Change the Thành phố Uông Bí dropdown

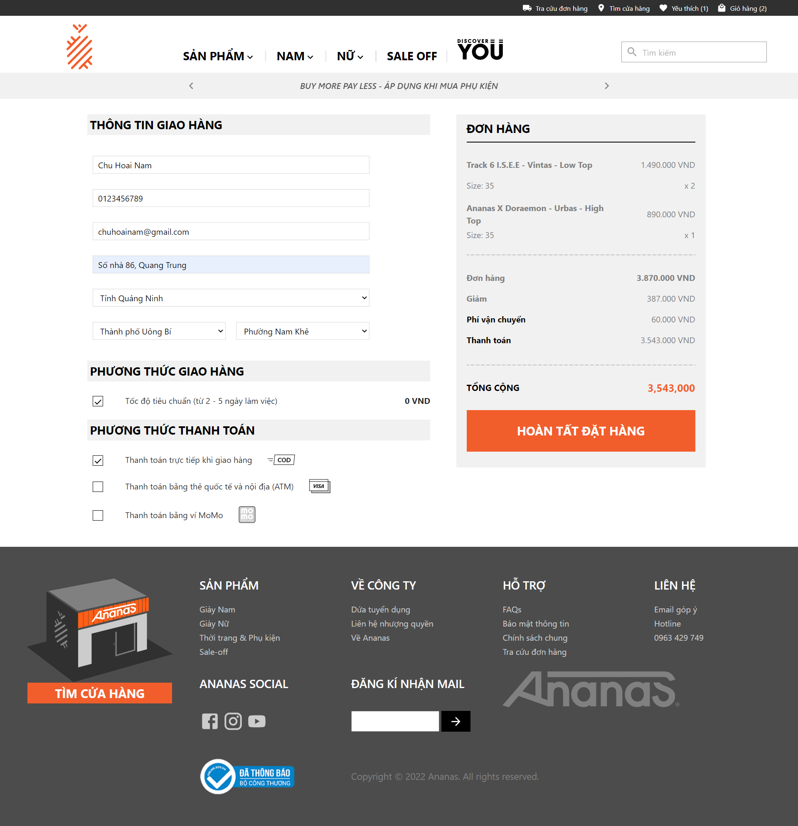point(159,331)
